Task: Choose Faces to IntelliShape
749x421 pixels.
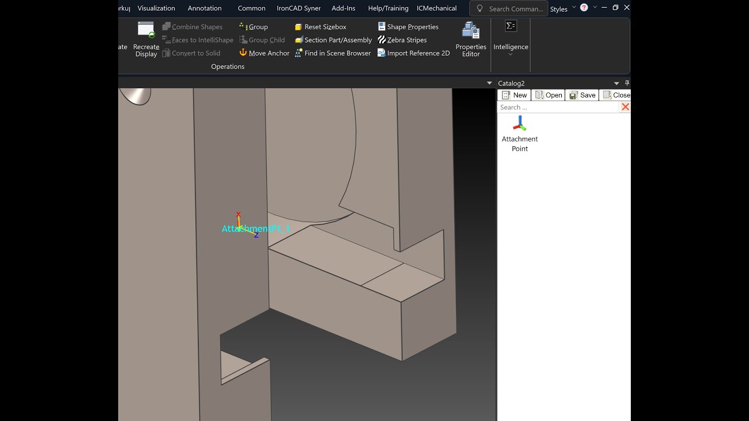Action: click(x=198, y=40)
